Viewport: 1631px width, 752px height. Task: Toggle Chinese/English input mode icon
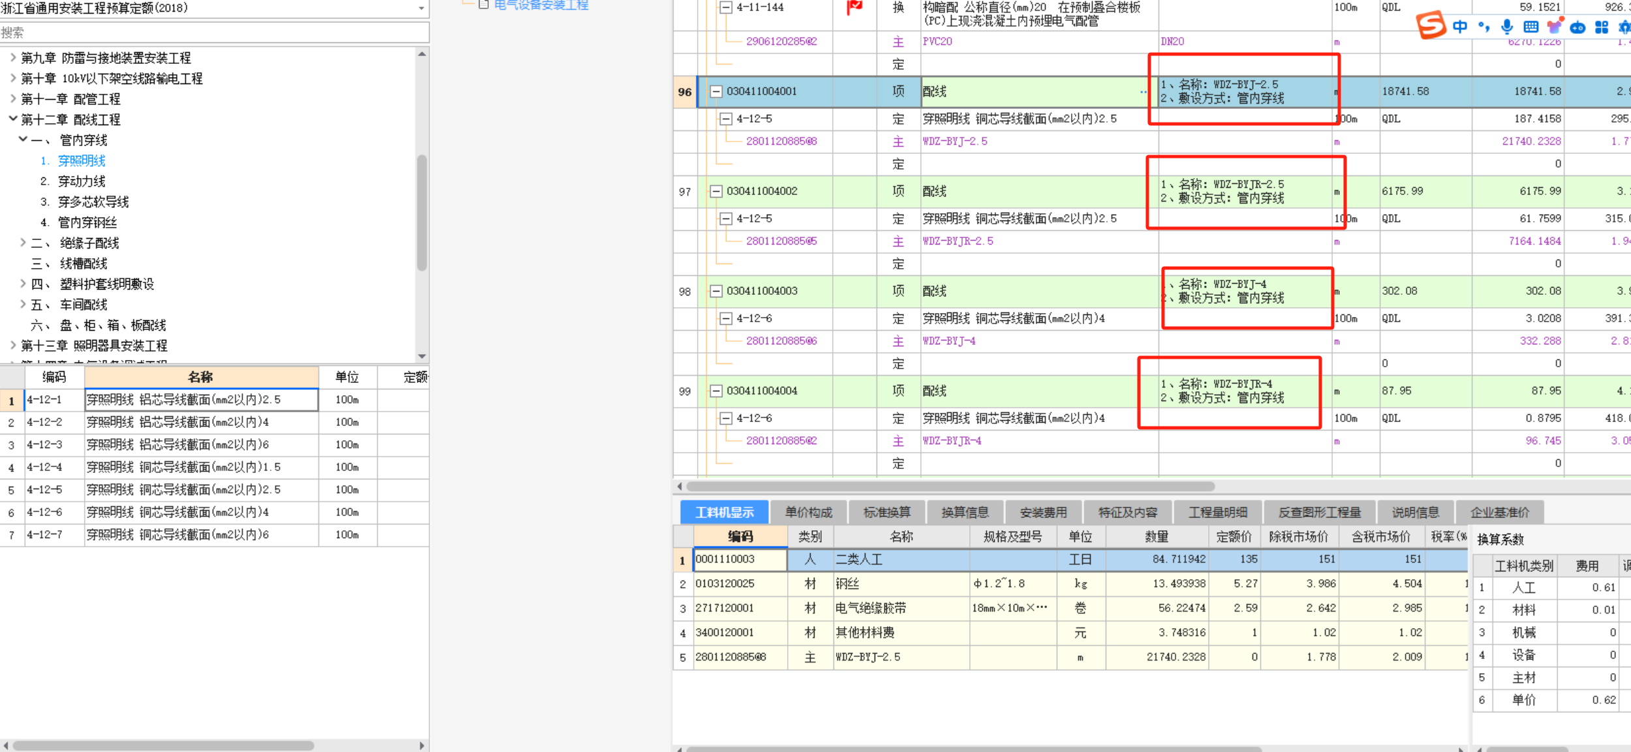pos(1460,27)
